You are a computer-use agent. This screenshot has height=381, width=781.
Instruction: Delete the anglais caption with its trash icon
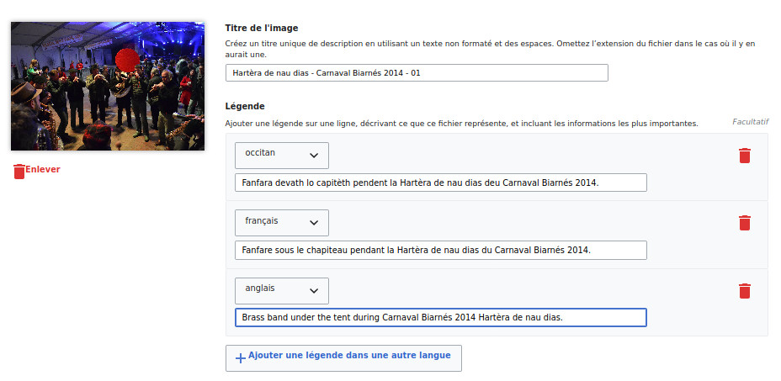(744, 291)
